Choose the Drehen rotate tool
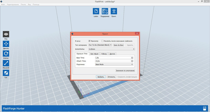This screenshot has width=210, height=112. (6, 53)
